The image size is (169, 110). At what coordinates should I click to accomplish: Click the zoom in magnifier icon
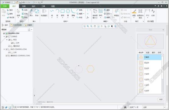click(88, 26)
